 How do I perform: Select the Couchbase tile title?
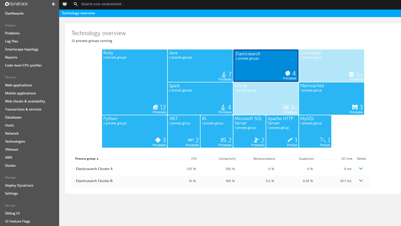[x=311, y=53]
